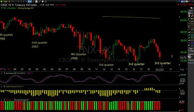
Task: Click the question mark annotation
Action: 172,57
